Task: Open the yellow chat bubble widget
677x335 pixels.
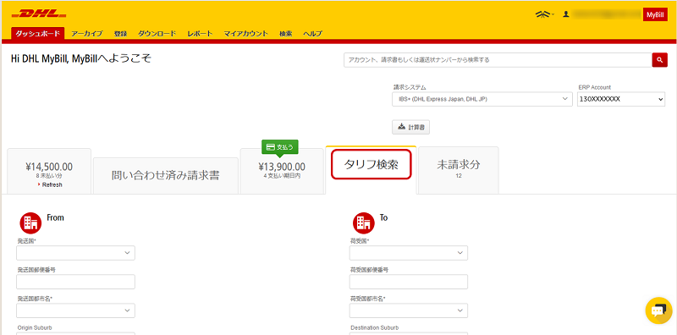Action: point(658,310)
